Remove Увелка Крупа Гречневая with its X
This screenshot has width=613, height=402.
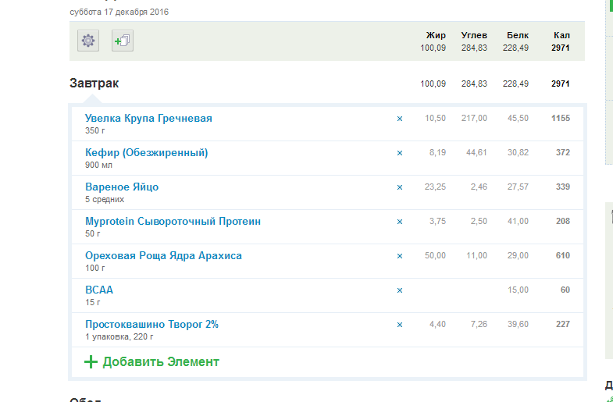[x=400, y=119]
